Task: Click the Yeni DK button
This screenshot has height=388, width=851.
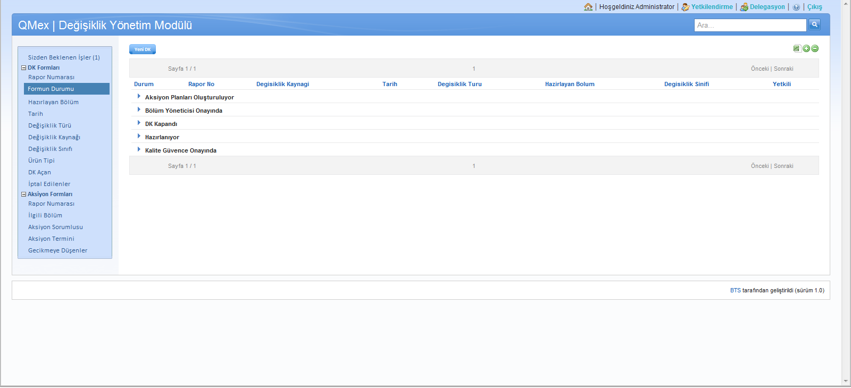Action: coord(143,49)
